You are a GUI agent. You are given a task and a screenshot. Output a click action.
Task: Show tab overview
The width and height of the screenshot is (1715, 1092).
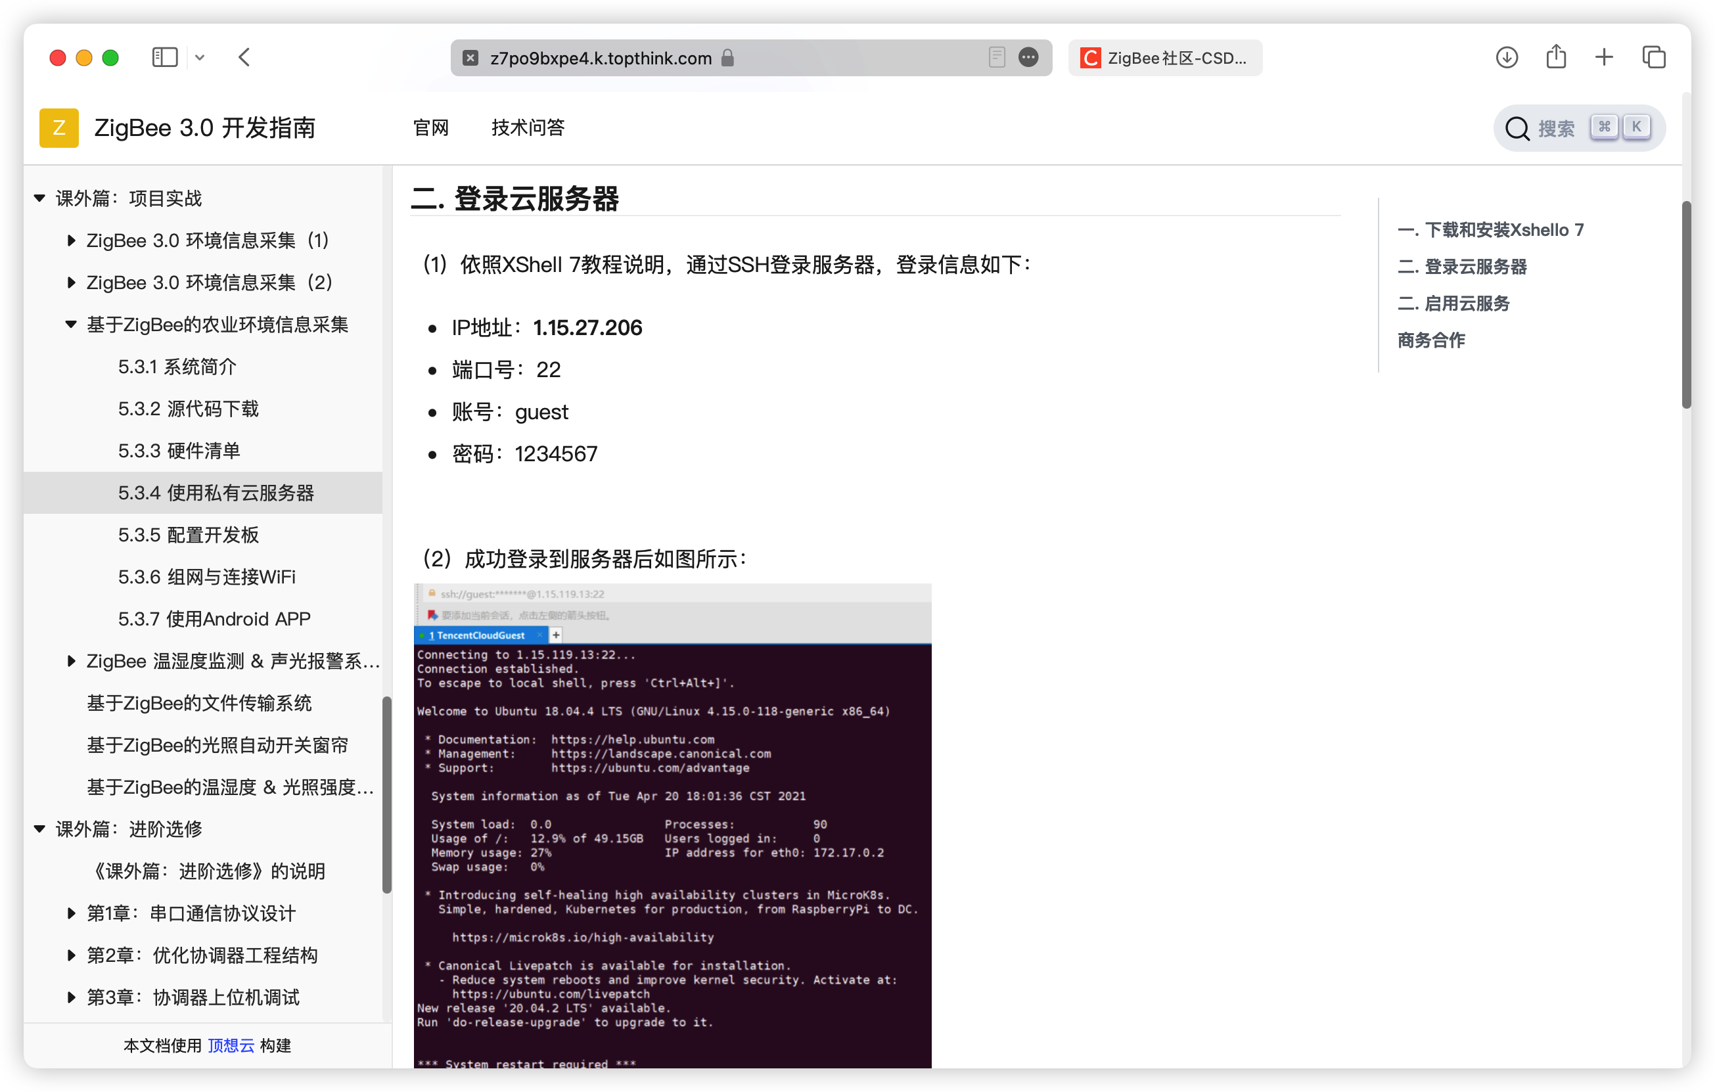1653,58
